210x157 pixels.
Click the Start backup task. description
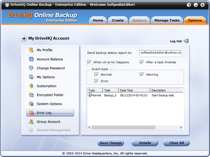[163, 95]
